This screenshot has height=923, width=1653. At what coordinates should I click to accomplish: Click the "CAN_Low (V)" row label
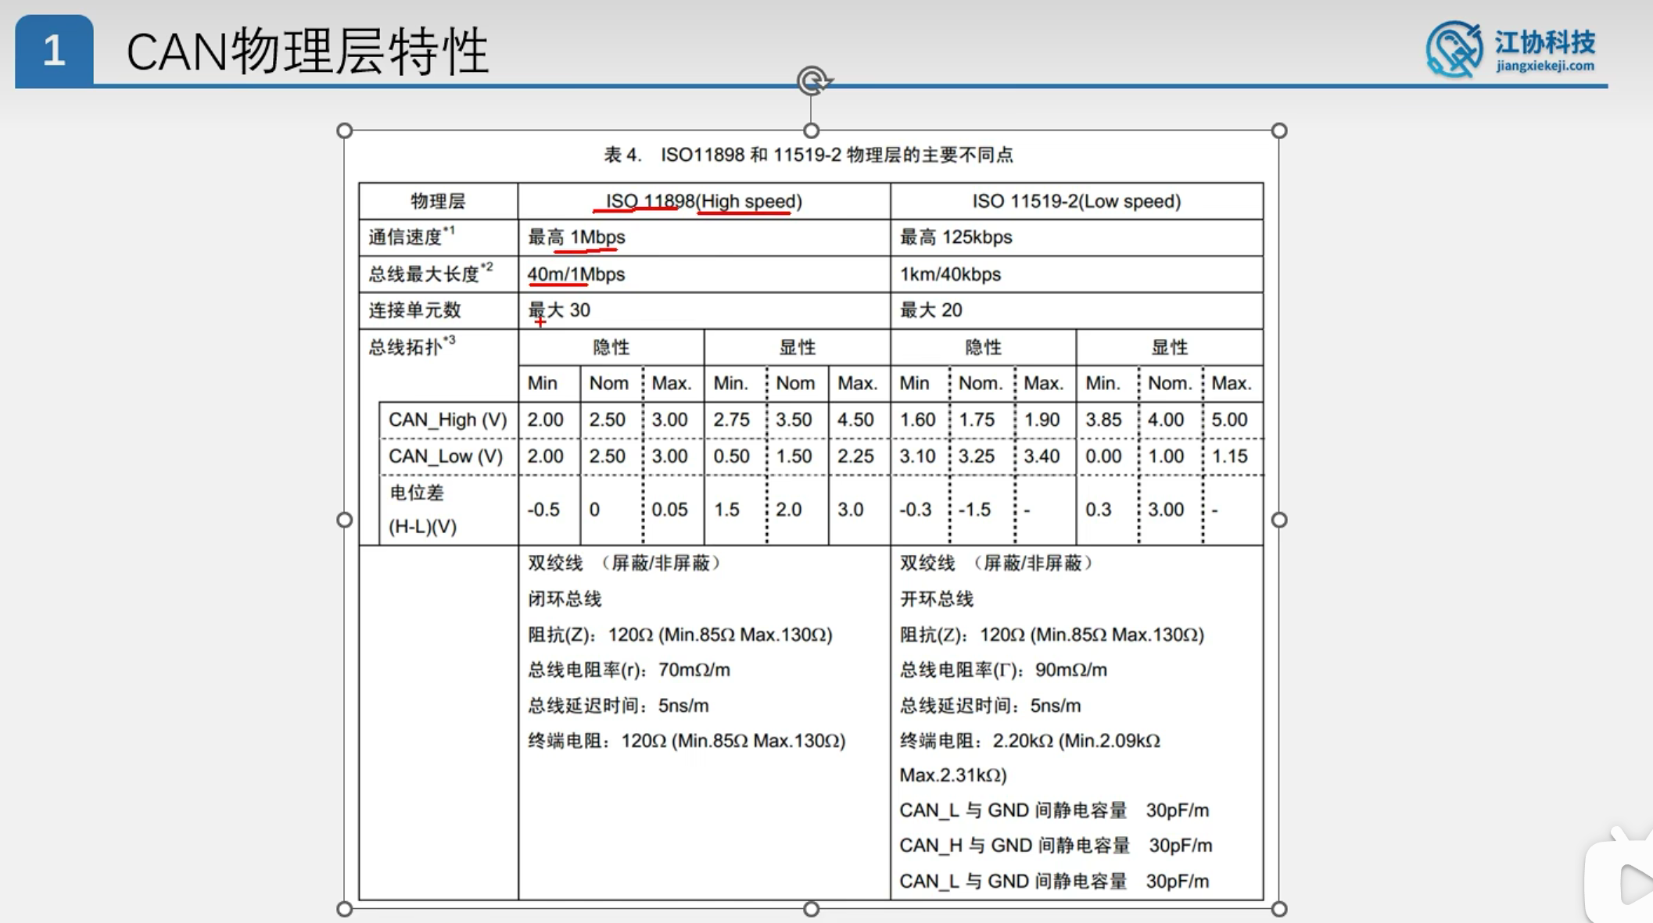click(x=446, y=456)
